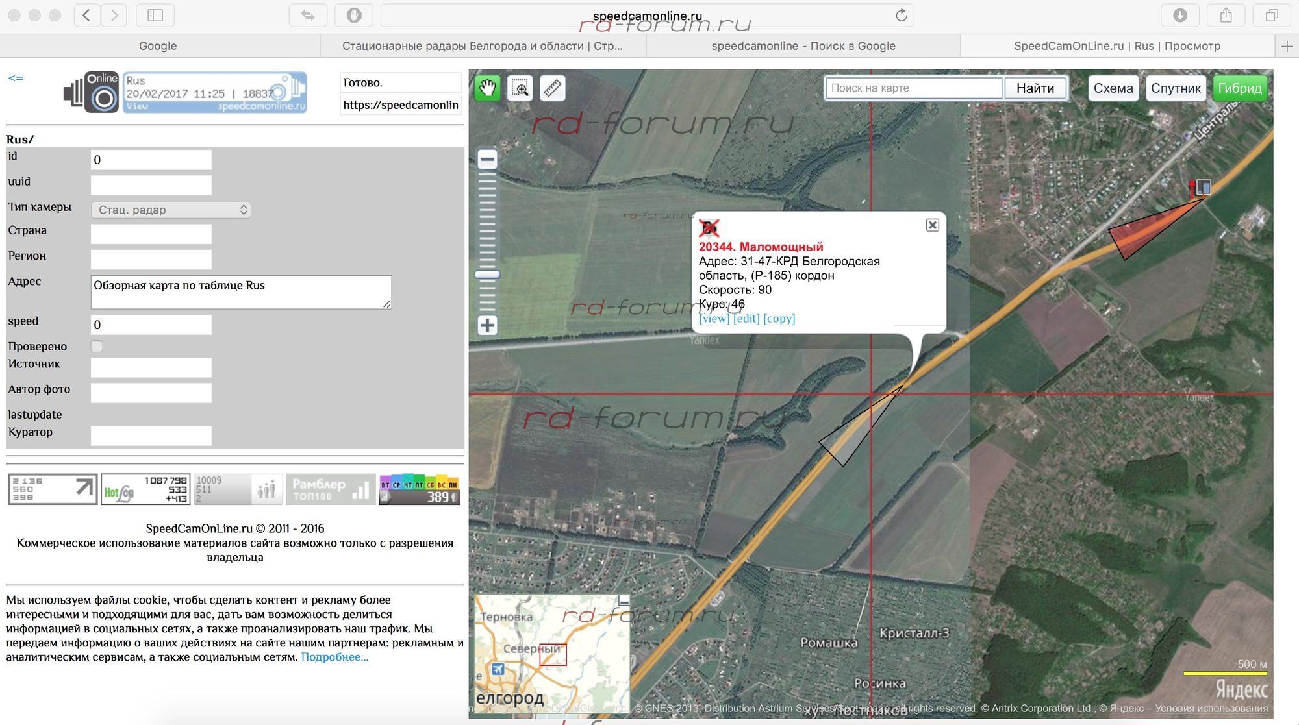The width and height of the screenshot is (1299, 725).
Task: Click the map zoom out minus button
Action: 487,159
